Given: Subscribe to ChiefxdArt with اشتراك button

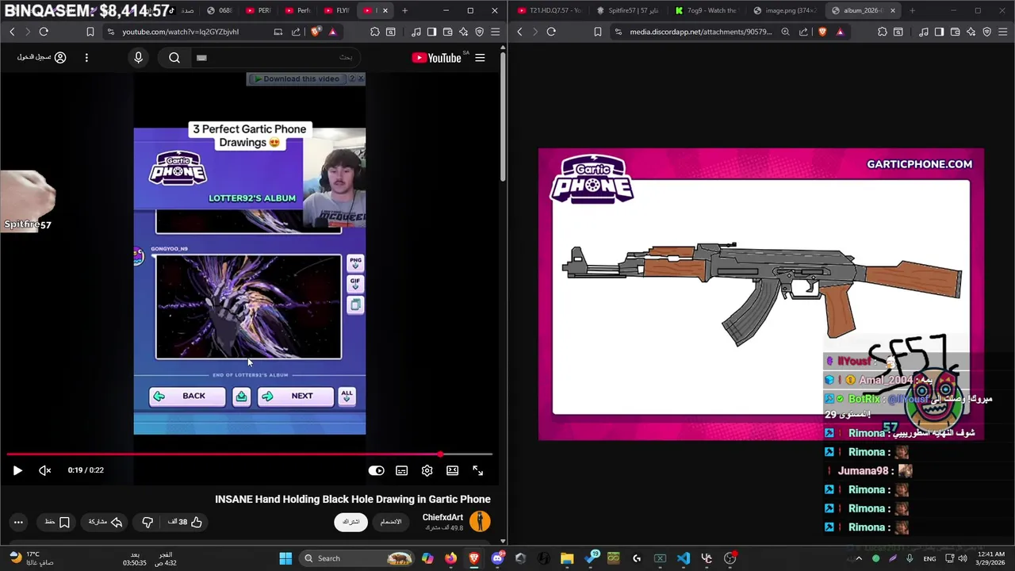Looking at the screenshot, I should tap(350, 522).
